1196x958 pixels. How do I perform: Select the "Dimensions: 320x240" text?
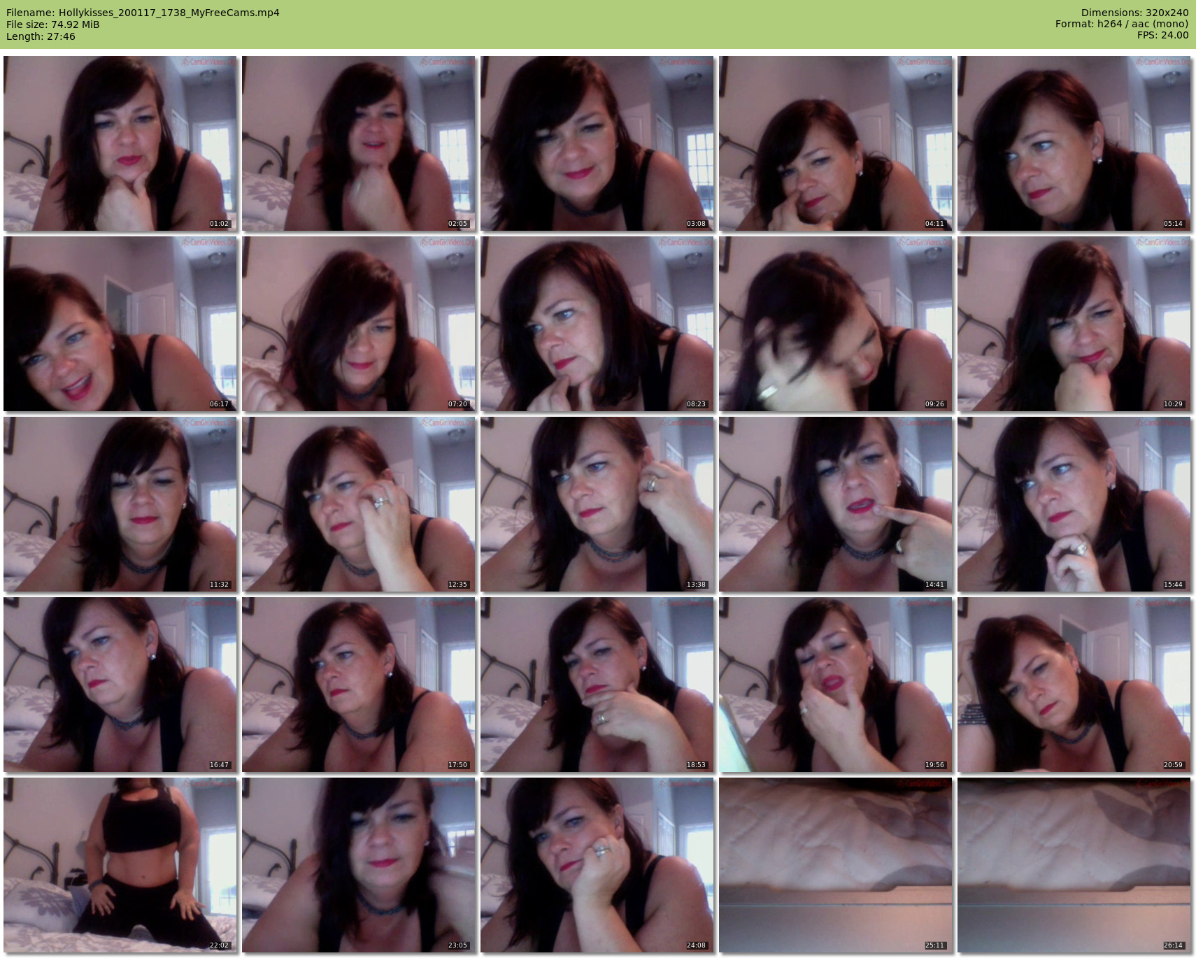pos(1134,13)
